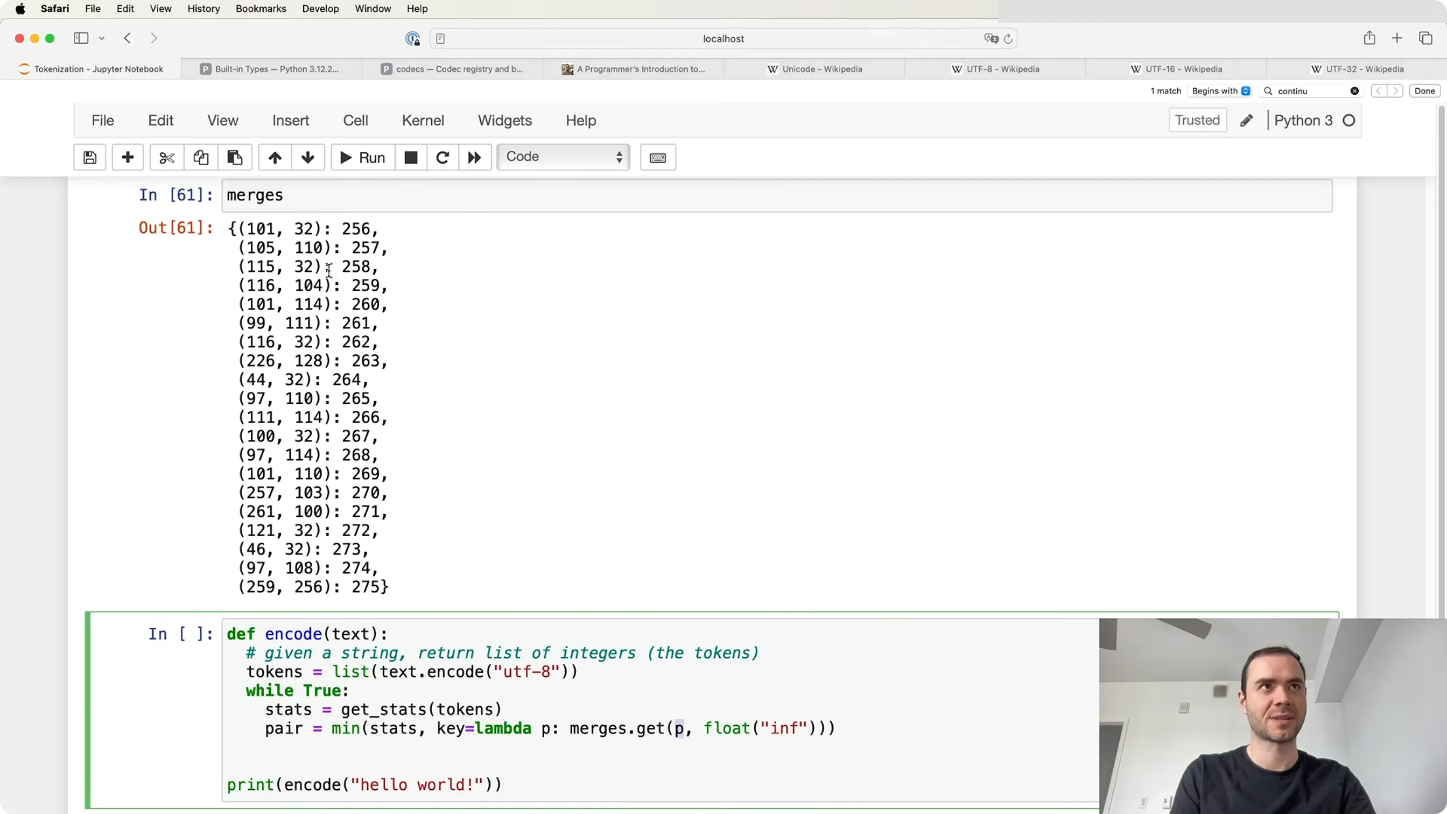
Task: Open Safari share icon
Action: point(1369,38)
